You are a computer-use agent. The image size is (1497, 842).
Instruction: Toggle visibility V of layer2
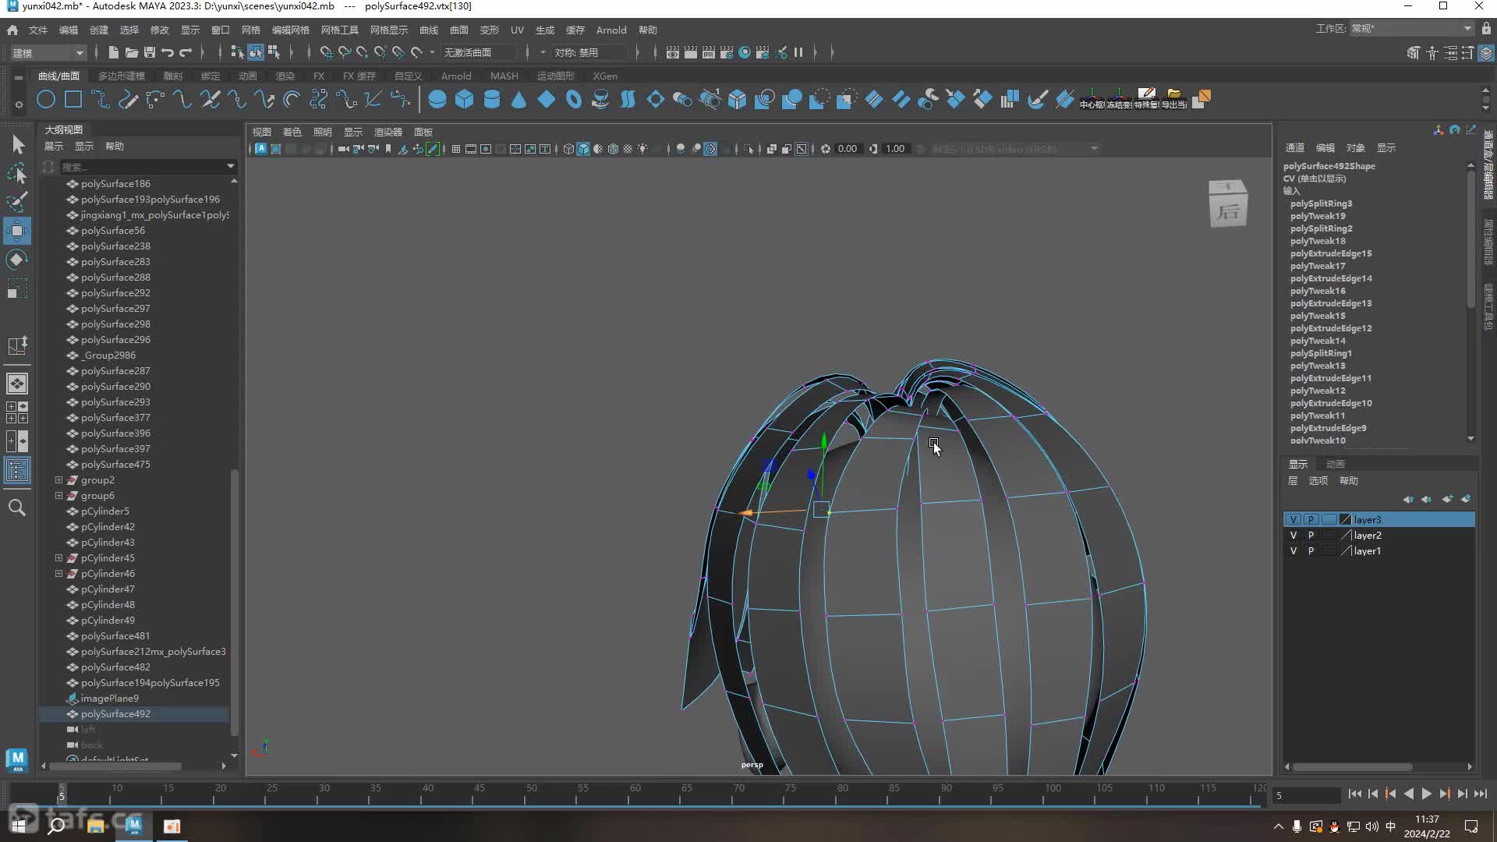pos(1294,536)
